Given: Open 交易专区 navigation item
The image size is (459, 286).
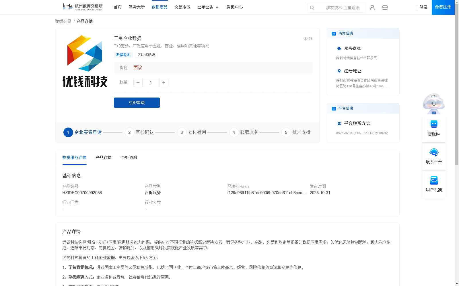Looking at the screenshot, I should (182, 7).
